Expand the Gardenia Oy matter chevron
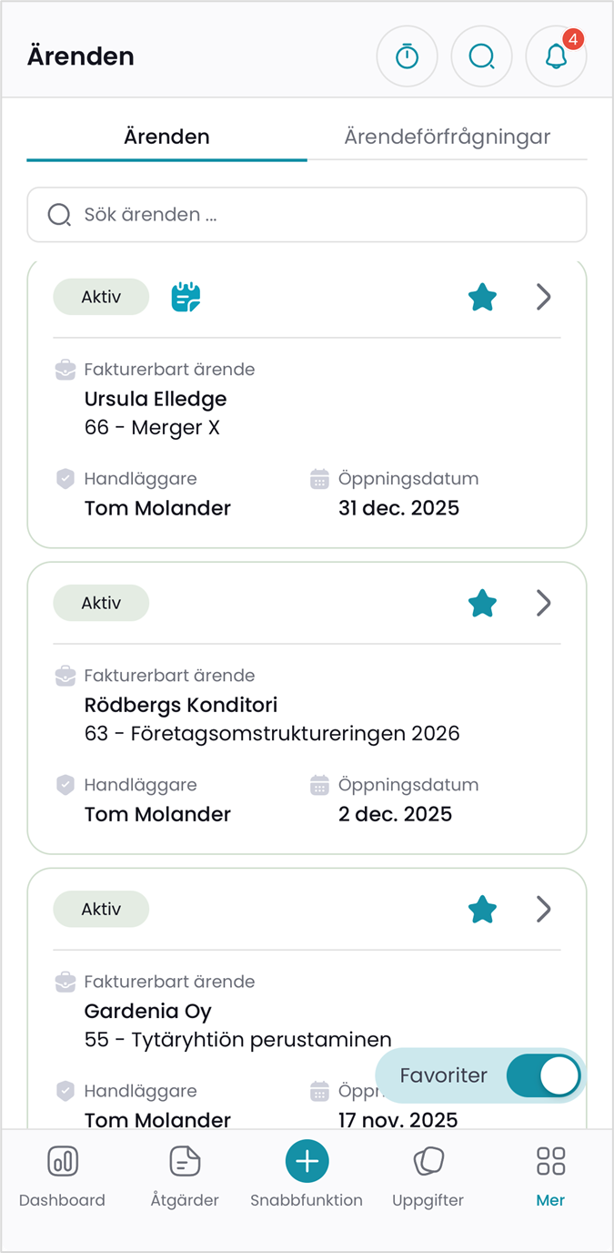 pos(544,909)
